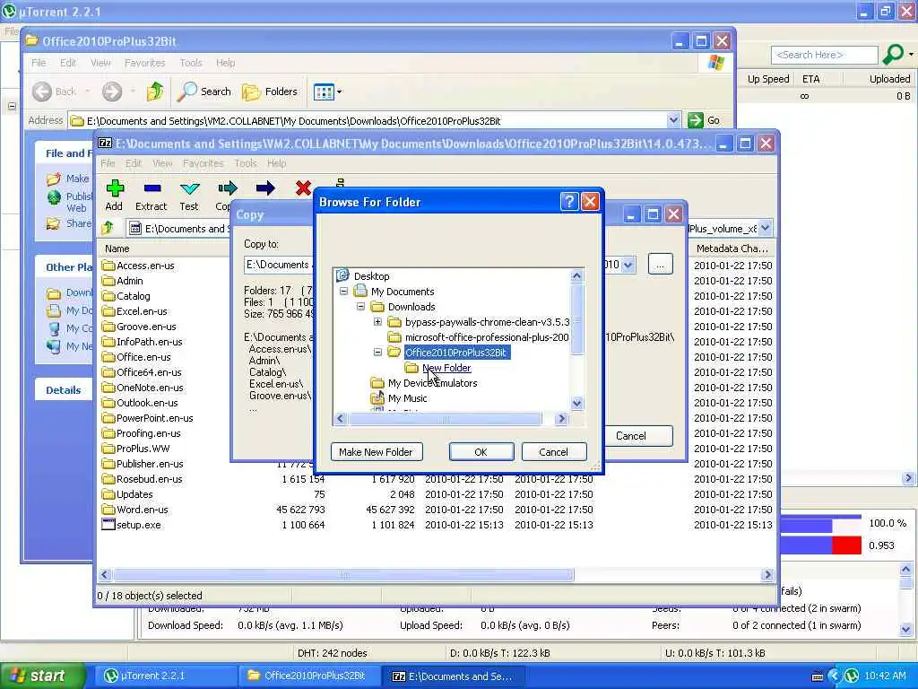Collapse Downloads node in tree
Image resolution: width=918 pixels, height=689 pixels.
click(360, 307)
